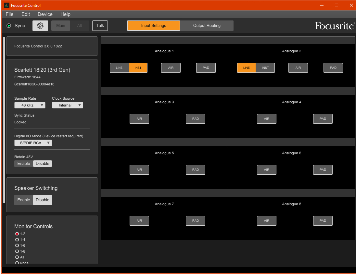Switch Analogue 2 to INST input

coord(265,68)
